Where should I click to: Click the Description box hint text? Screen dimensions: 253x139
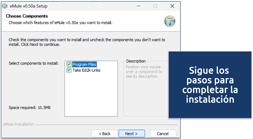(144, 72)
